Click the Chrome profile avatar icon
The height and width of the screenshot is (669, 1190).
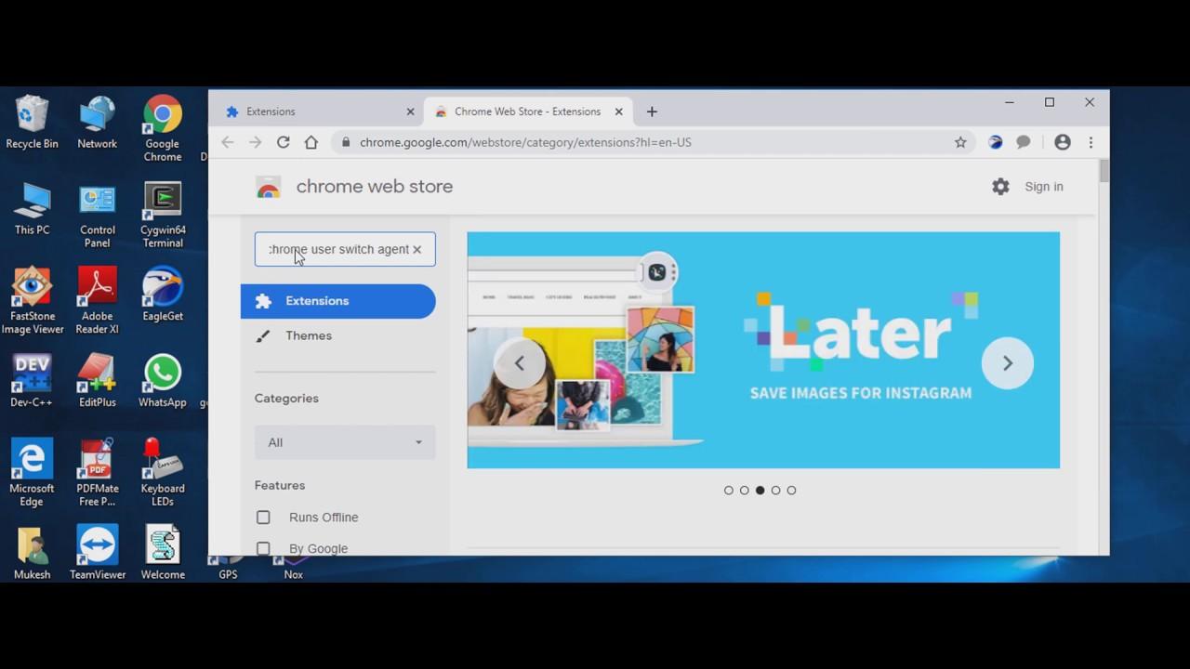click(1063, 142)
